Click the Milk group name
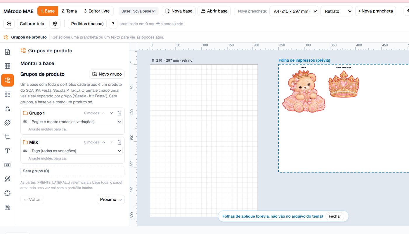Viewport: 409px width, 234px height. [x=34, y=142]
